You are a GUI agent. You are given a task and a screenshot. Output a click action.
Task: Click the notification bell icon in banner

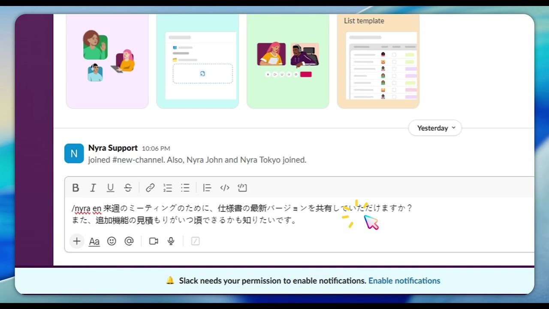[x=170, y=281]
